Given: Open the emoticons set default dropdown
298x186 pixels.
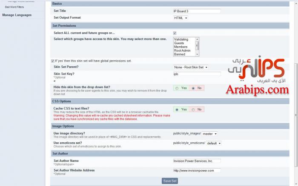Looking at the screenshot, I should point(214,143).
